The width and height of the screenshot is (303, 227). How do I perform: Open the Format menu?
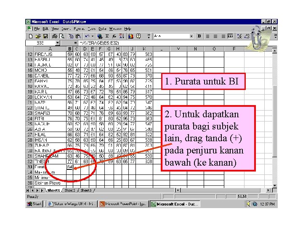pyautogui.click(x=79, y=29)
